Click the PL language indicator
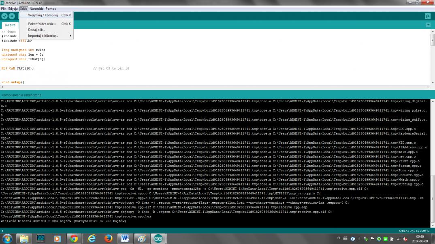Viewport: 435px width, 244px height. 339,238
